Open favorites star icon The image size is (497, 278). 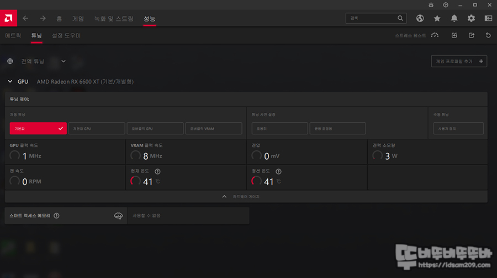[x=437, y=18]
